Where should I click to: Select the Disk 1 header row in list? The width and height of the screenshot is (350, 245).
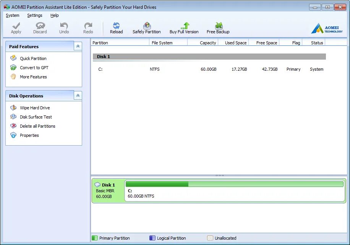pyautogui.click(x=209, y=57)
